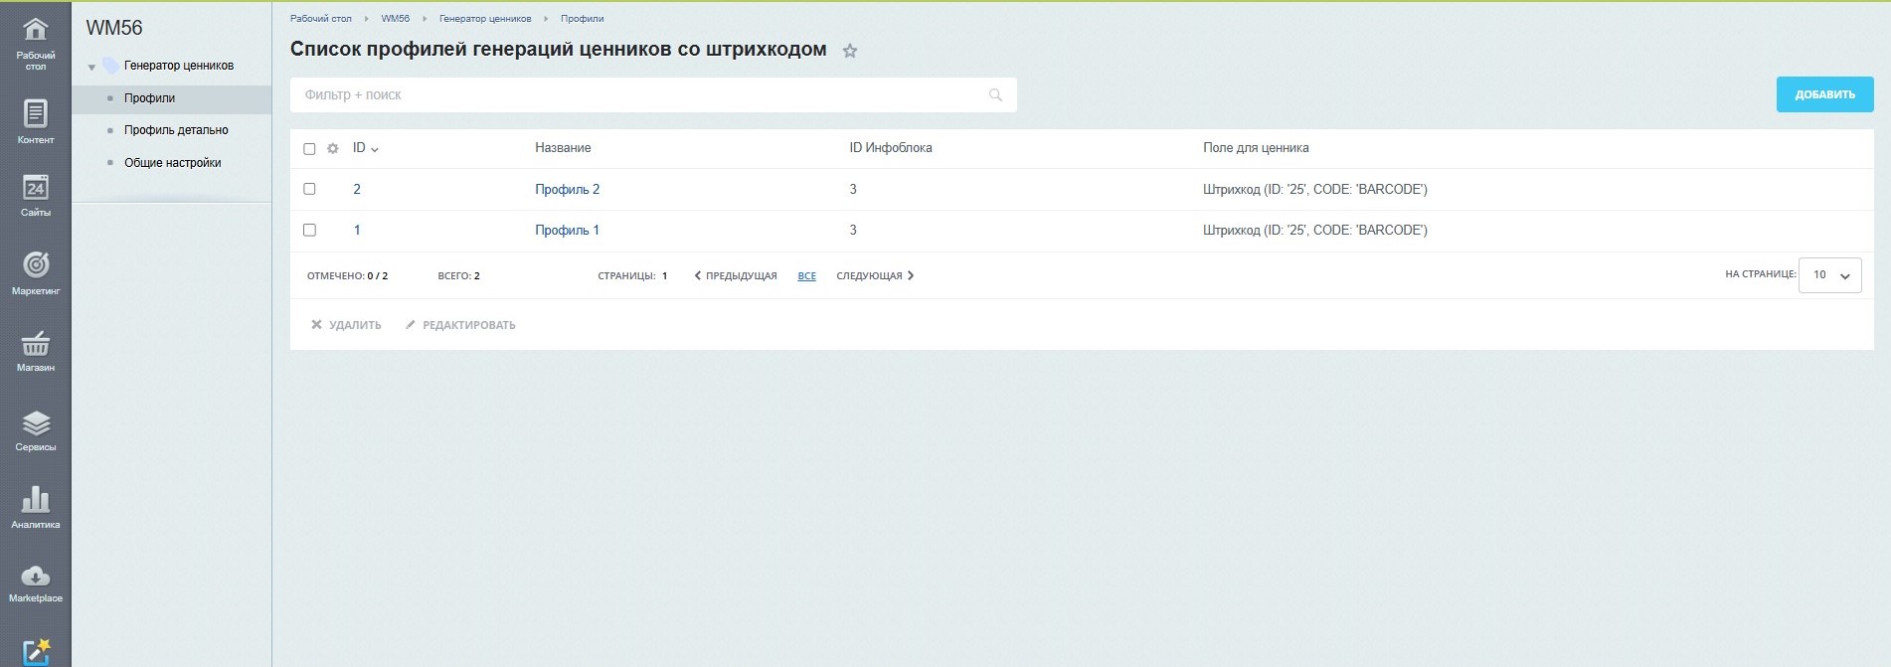The width and height of the screenshot is (1891, 667).
Task: Collapse the Генератор ценников tree node
Action: coord(91,67)
